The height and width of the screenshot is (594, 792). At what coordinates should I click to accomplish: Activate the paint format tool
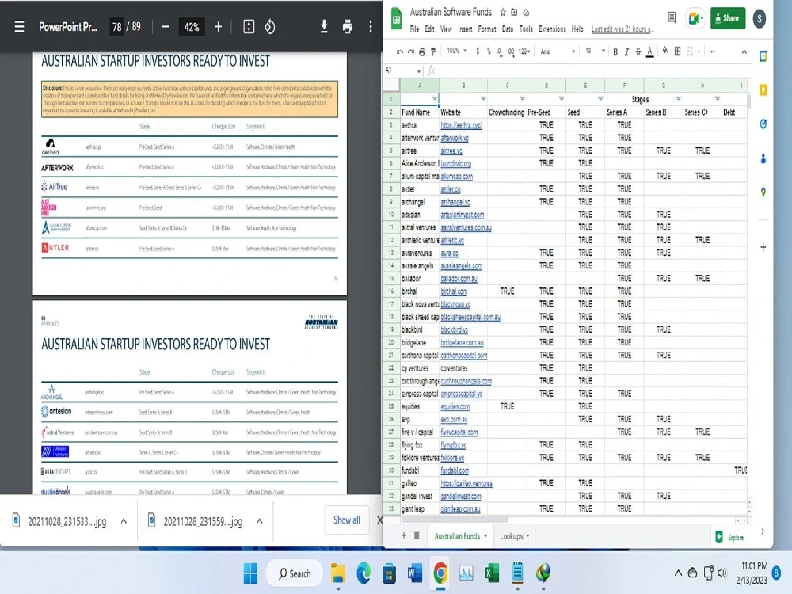coord(433,51)
